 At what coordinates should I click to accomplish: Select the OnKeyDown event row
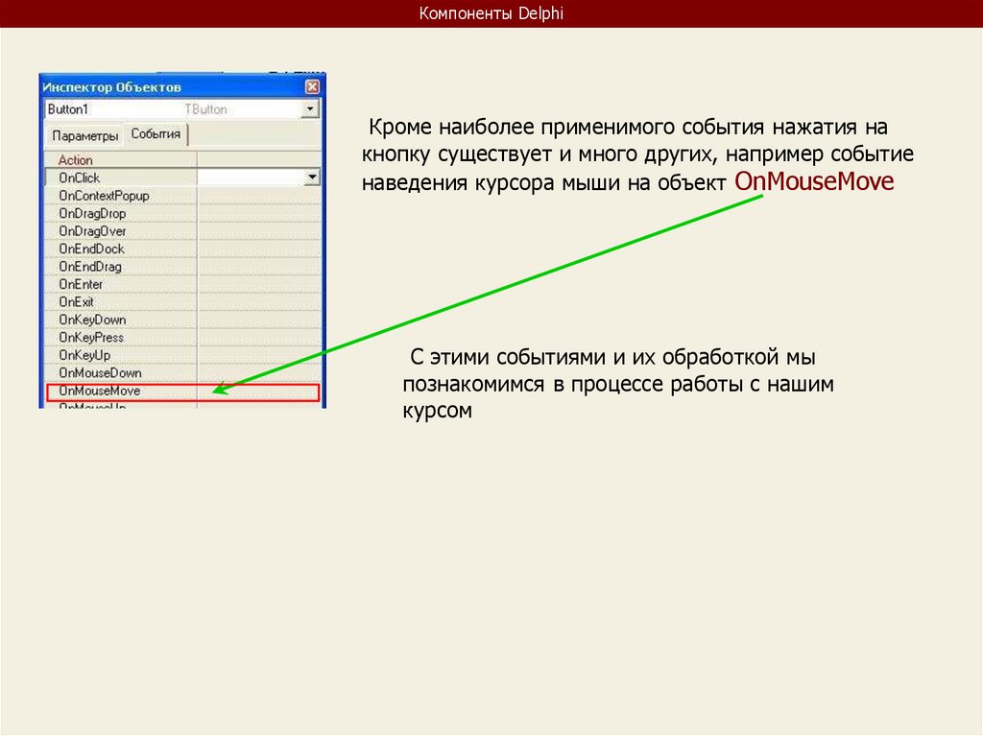tap(182, 320)
